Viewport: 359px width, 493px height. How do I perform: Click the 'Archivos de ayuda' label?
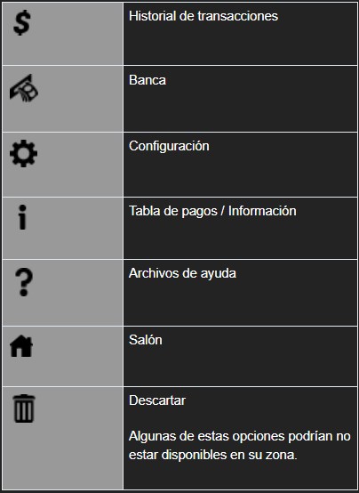(182, 273)
